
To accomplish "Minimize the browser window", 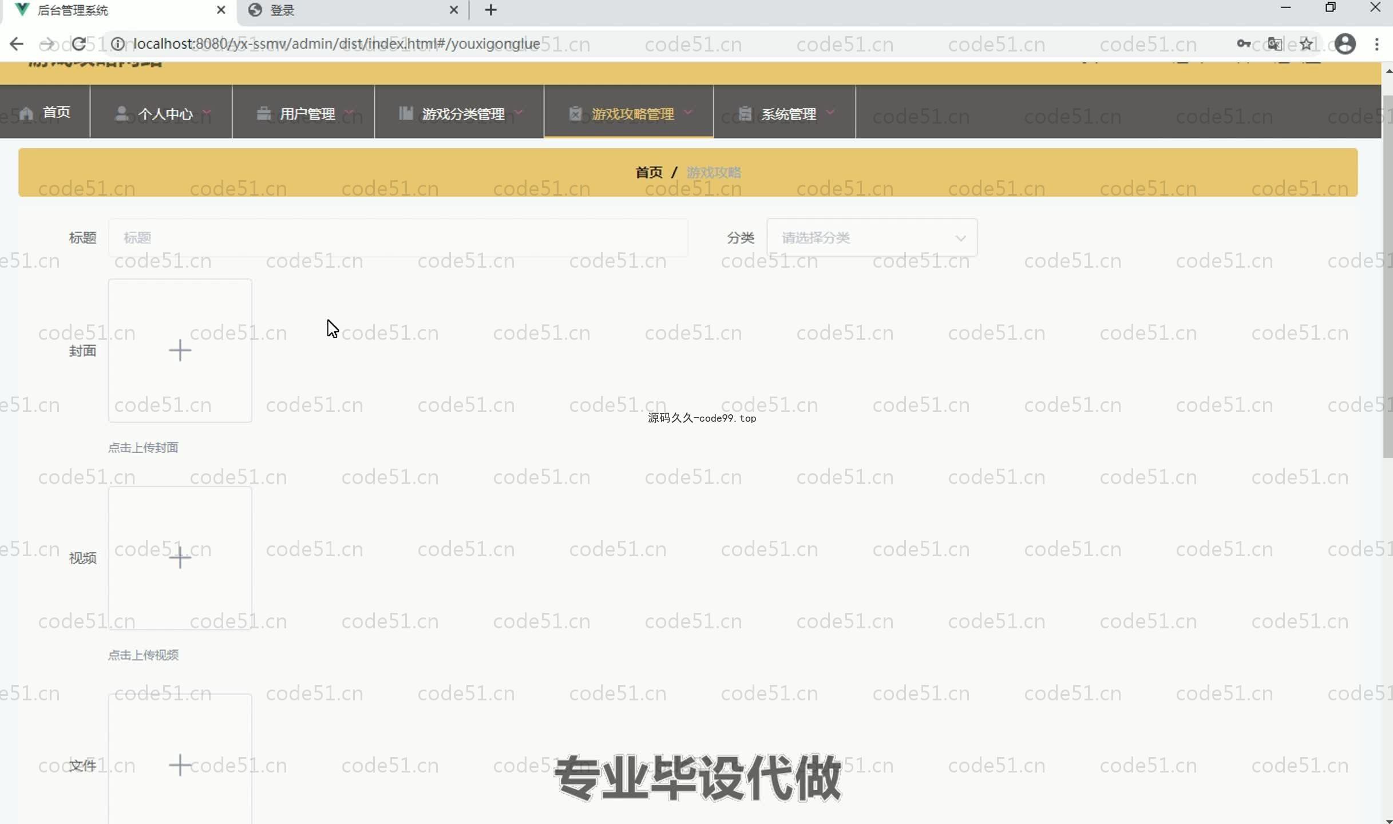I will (x=1285, y=7).
